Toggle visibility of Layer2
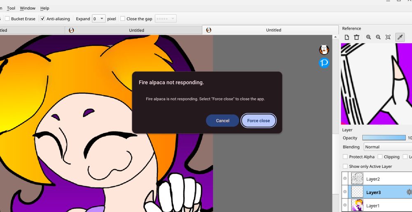 click(x=345, y=178)
